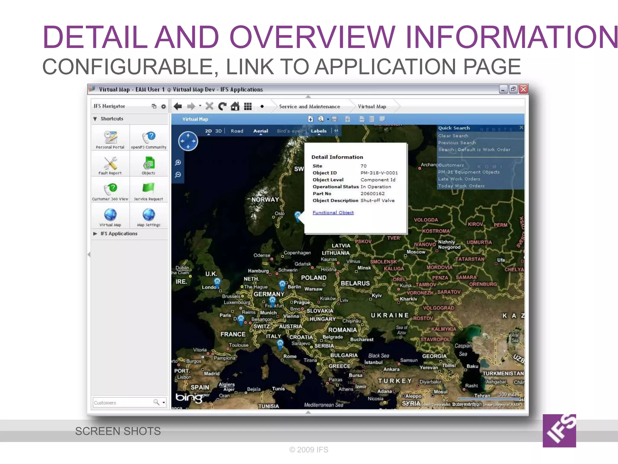Open the Customers search dropdown arrow
The image size is (618, 464).
tap(164, 402)
